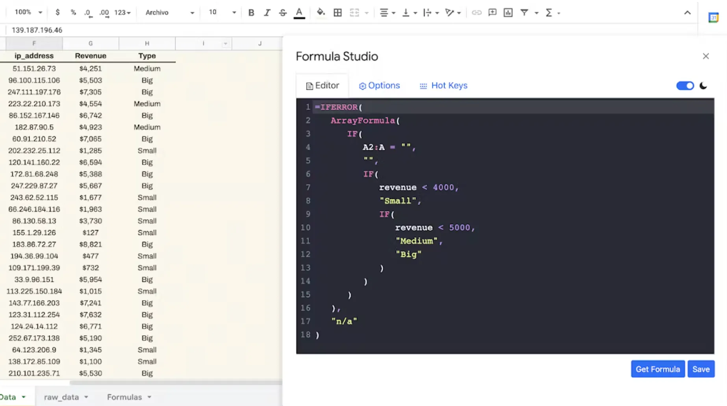This screenshot has height=406, width=727.
Task: Open text color picker
Action: coord(299,13)
